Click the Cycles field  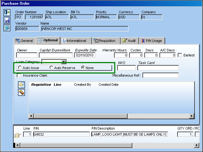pyautogui.click(x=136, y=55)
